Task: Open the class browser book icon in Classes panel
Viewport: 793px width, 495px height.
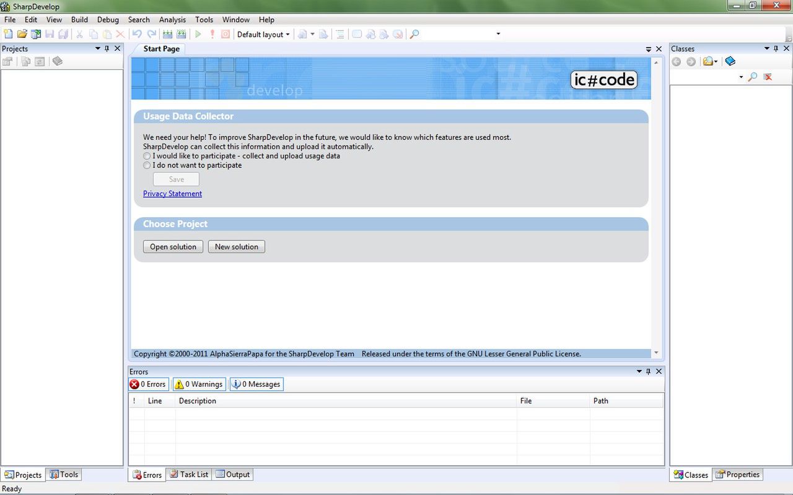Action: click(730, 61)
